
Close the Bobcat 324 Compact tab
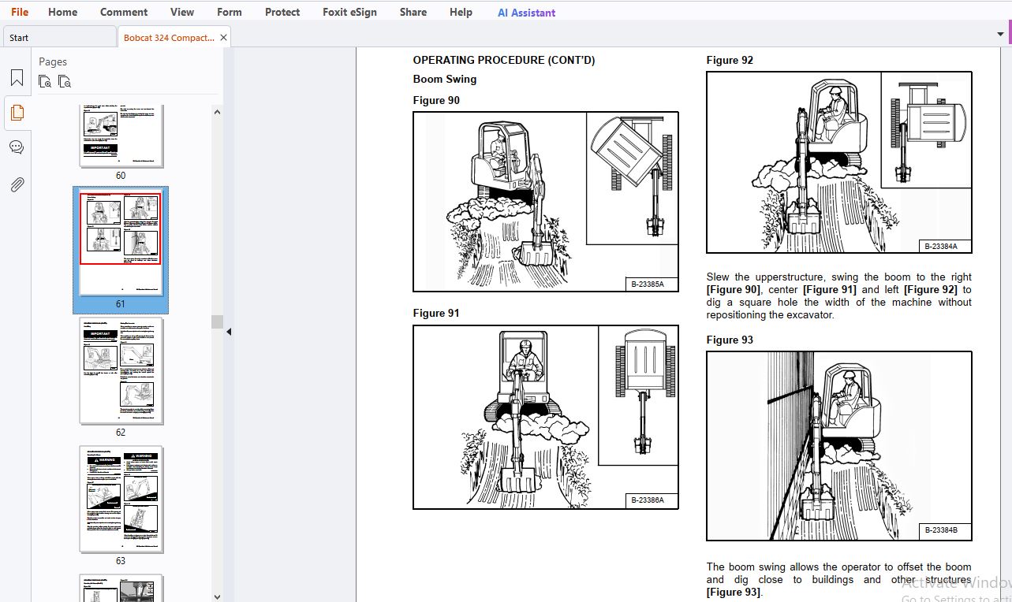tap(223, 37)
